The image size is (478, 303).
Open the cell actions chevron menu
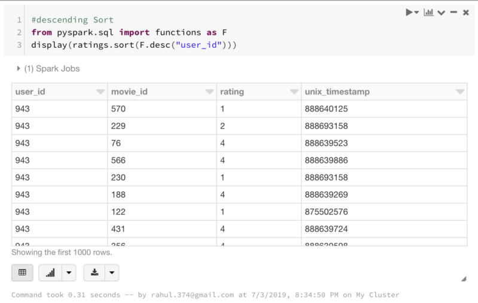441,13
